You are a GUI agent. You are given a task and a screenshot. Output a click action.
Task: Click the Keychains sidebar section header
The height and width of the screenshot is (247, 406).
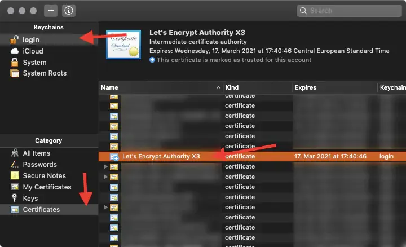click(48, 27)
